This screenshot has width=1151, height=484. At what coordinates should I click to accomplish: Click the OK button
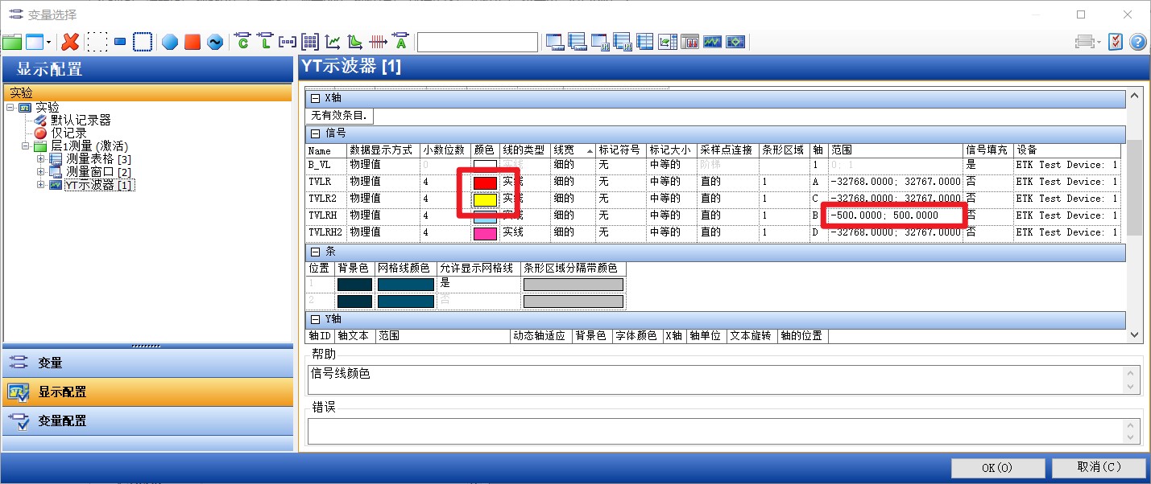(997, 467)
